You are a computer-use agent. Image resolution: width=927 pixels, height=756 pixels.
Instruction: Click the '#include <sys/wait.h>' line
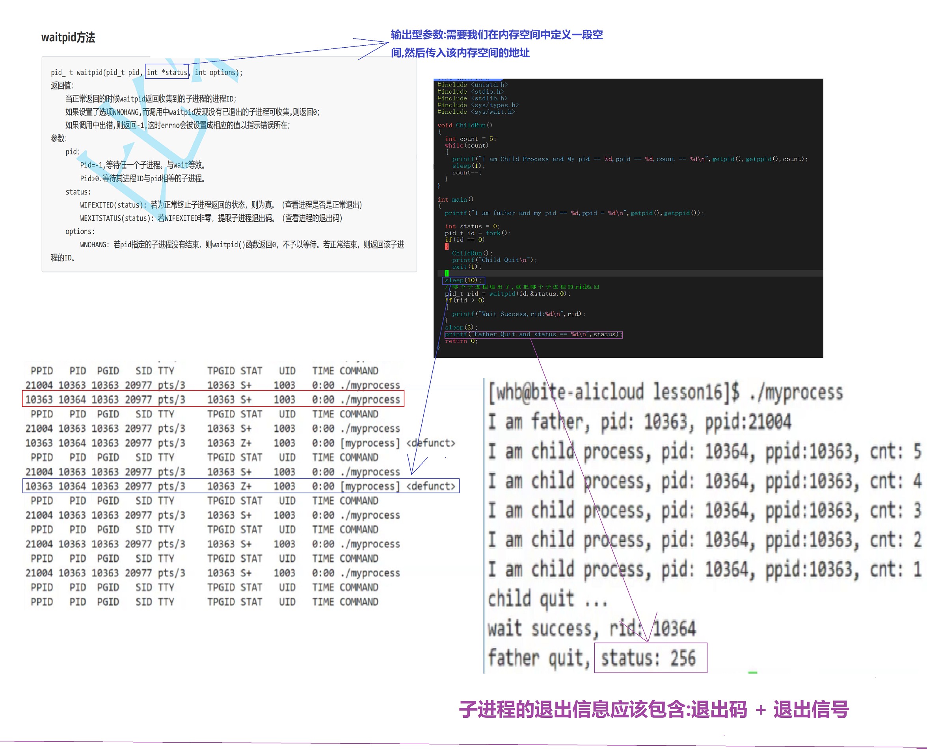coord(476,112)
